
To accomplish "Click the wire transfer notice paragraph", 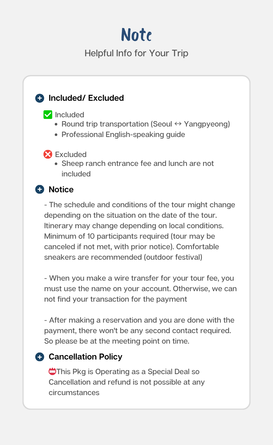I will 140,289.
